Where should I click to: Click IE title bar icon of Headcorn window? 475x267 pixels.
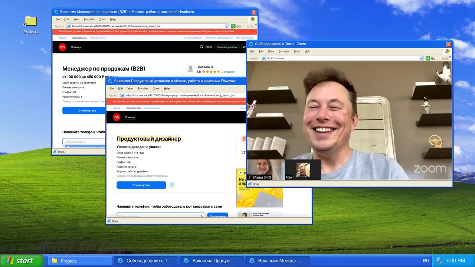click(56, 11)
